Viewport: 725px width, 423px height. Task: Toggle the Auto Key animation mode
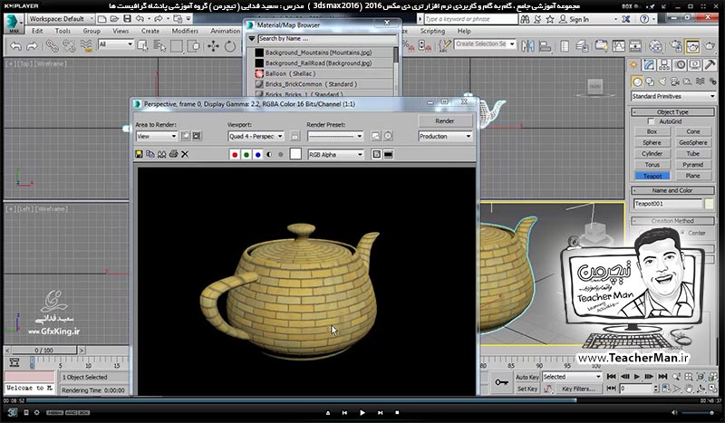[x=527, y=377]
